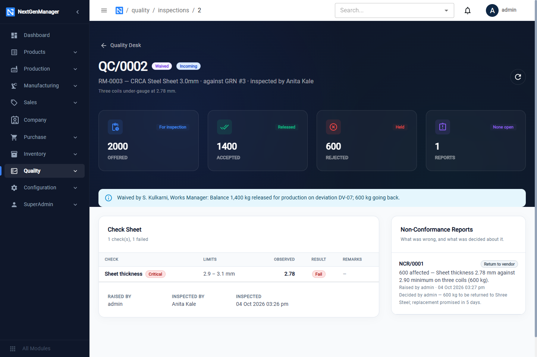Screen dimensions: 537x357
Task: Open Dashboard in the sidebar
Action: pyautogui.click(x=45, y=35)
